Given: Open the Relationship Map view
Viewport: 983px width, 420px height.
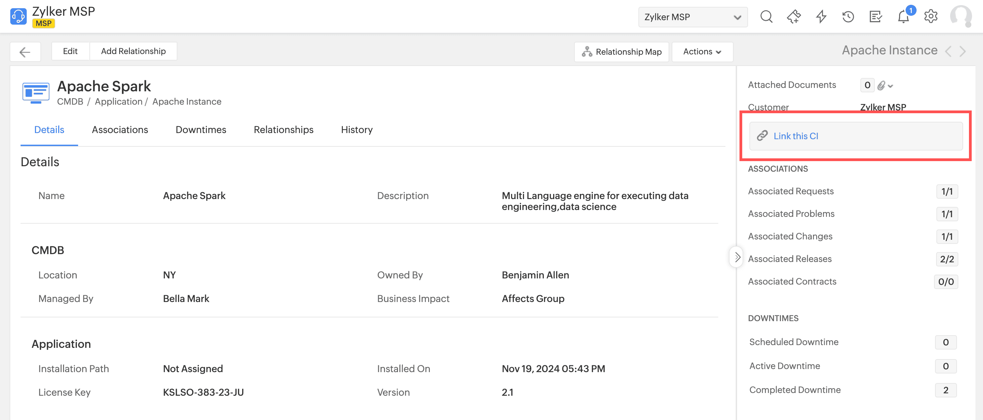Looking at the screenshot, I should [621, 52].
